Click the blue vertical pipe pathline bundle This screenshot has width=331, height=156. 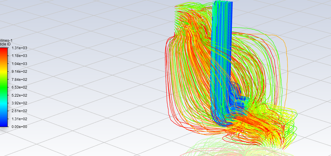click(221, 60)
